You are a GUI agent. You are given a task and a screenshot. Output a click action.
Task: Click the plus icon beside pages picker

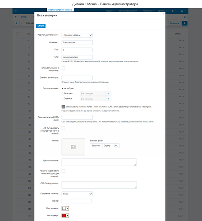108,99
